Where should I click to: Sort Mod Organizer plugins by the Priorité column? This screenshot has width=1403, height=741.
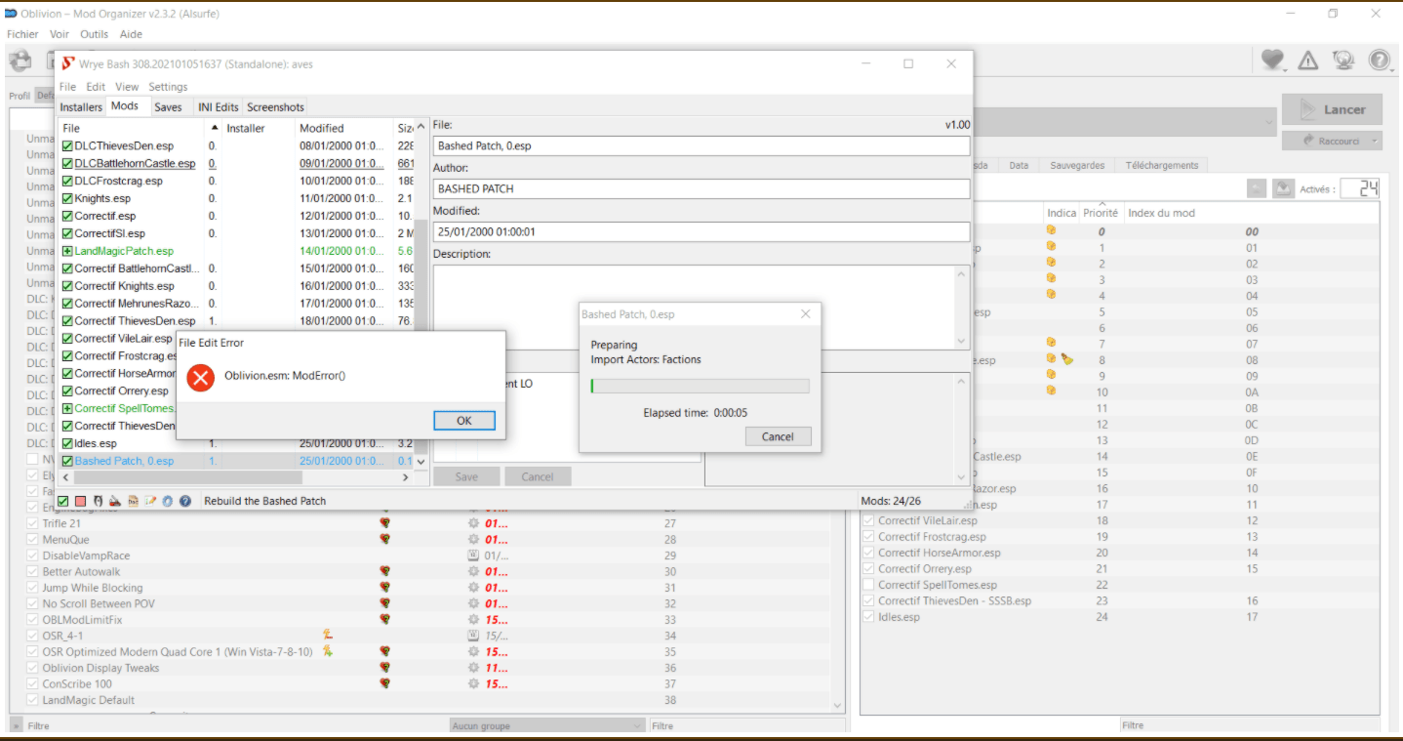point(1101,213)
